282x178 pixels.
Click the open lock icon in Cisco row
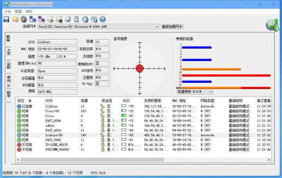tap(102, 116)
